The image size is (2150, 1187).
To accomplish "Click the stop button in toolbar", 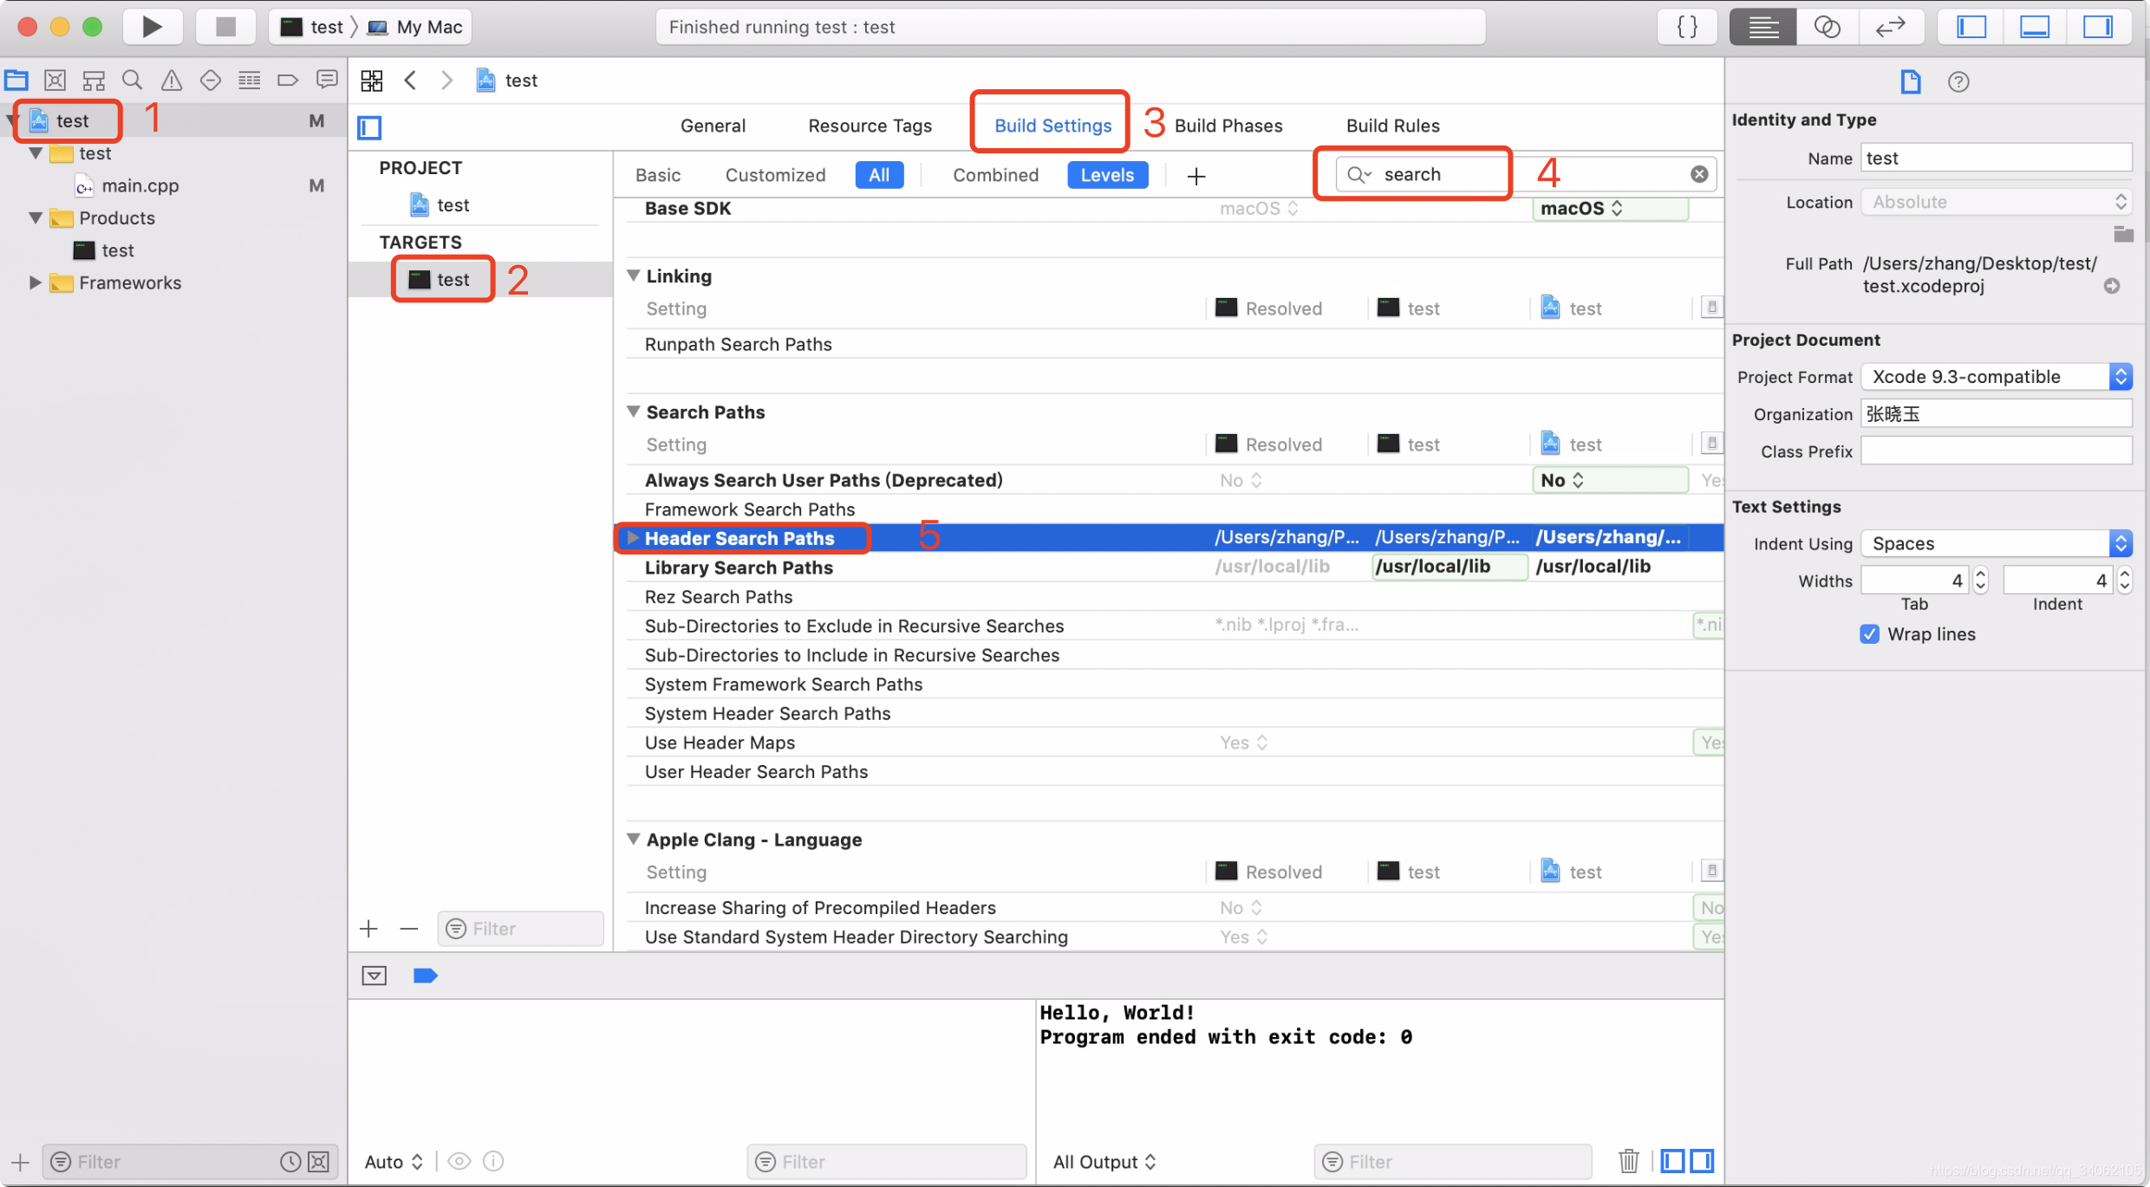I will coord(221,26).
